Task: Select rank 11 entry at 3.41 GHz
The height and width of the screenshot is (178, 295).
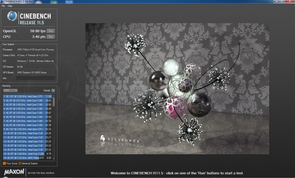Action: 27,137
